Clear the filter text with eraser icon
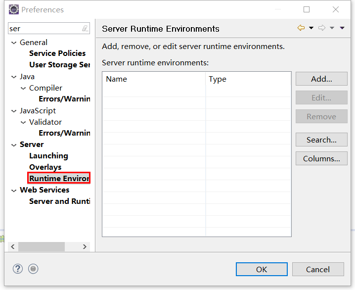The width and height of the screenshot is (355, 290). pos(85,29)
